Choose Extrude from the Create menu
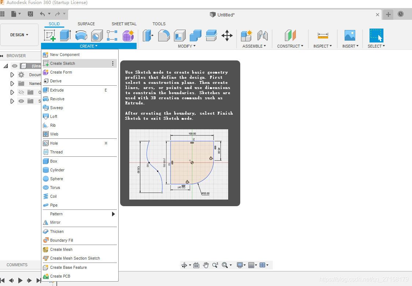The height and width of the screenshot is (286, 412). [x=57, y=90]
